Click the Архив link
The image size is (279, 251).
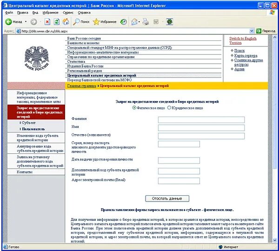point(239,69)
